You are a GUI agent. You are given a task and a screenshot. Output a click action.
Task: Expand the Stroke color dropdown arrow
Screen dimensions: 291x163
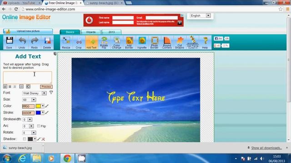(43, 113)
